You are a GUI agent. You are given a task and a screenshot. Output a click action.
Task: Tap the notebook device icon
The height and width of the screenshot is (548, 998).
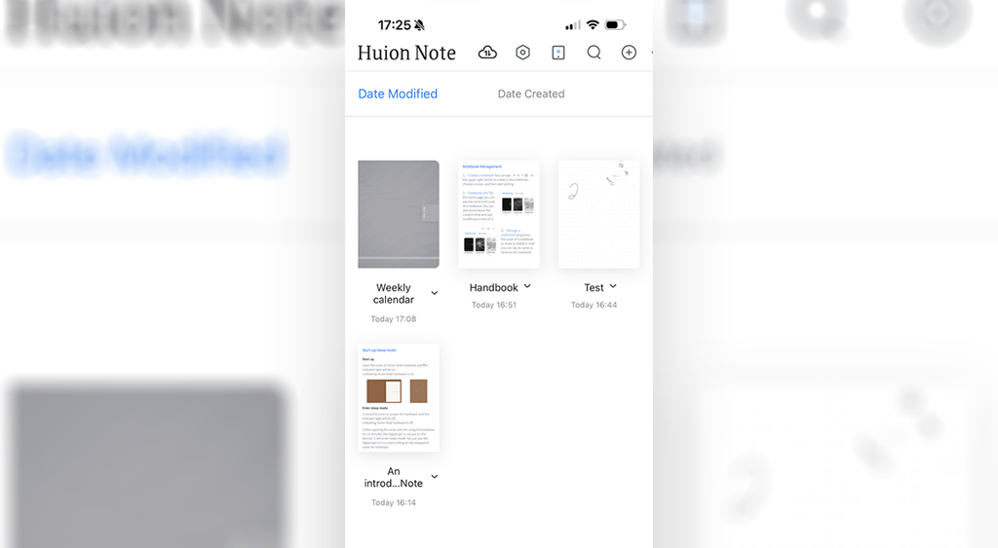[x=558, y=53]
